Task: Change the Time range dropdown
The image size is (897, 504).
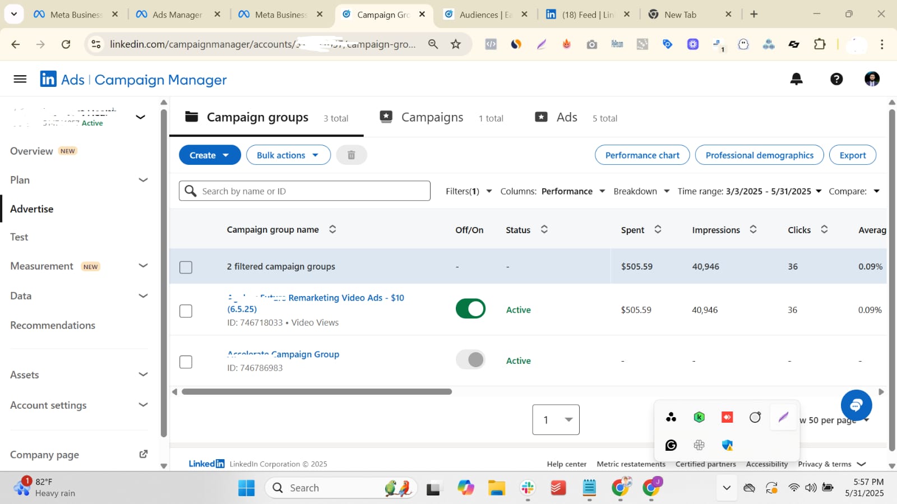Action: [x=750, y=191]
